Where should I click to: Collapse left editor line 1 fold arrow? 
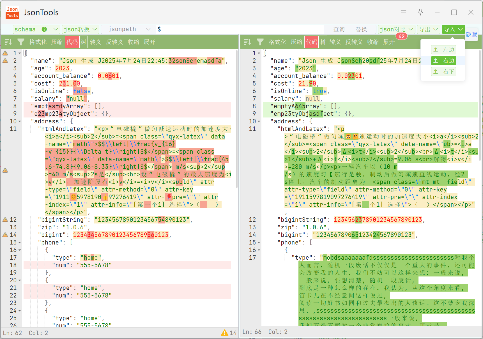click(x=20, y=53)
